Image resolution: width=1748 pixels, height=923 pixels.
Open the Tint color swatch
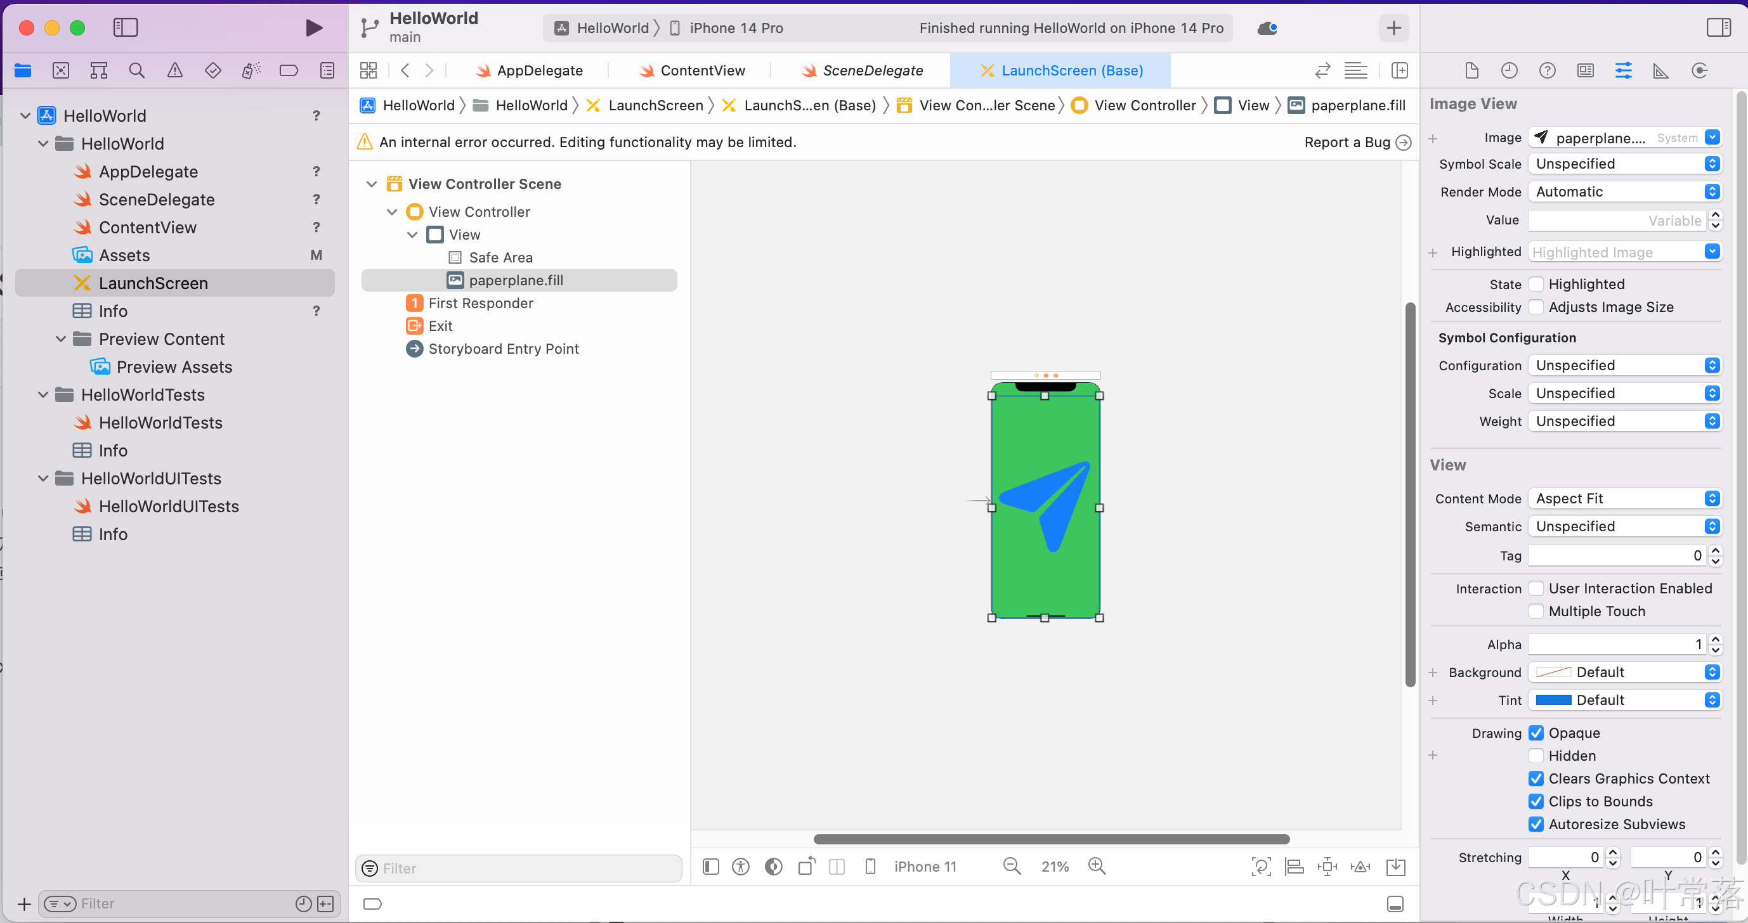(x=1553, y=700)
